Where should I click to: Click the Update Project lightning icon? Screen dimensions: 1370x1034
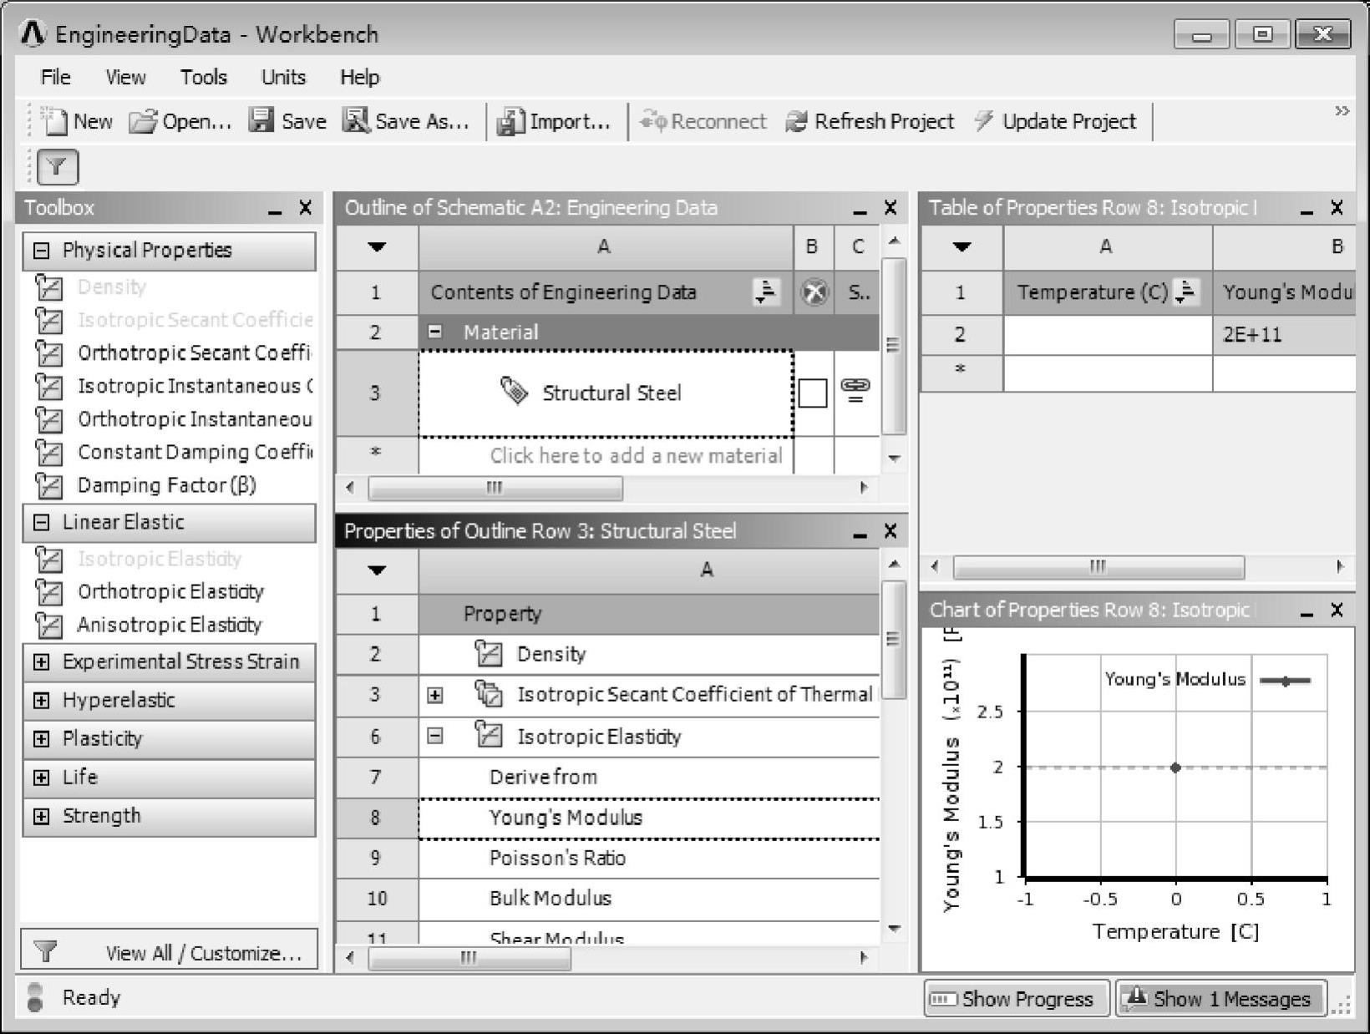984,122
